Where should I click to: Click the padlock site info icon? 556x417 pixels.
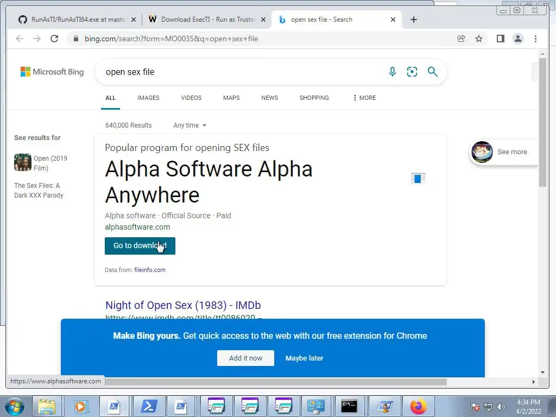coord(75,39)
